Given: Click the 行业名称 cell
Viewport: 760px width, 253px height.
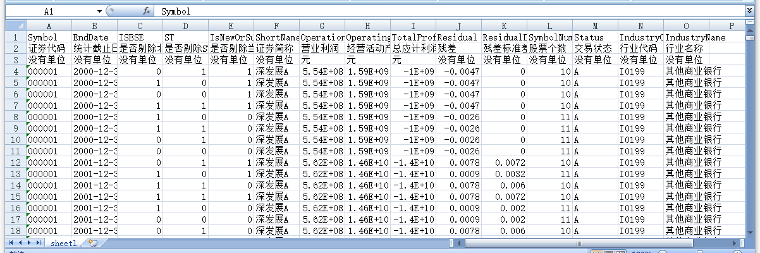Looking at the screenshot, I should coord(687,48).
